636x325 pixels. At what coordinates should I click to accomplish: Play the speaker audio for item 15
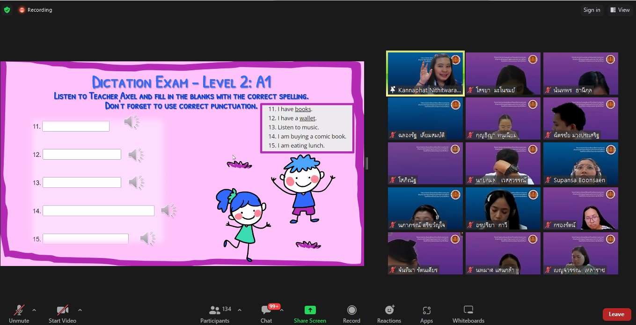[148, 238]
